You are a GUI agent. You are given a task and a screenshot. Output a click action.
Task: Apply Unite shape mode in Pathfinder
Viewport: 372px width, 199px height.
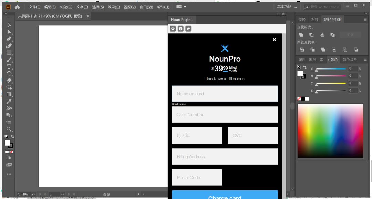301,35
